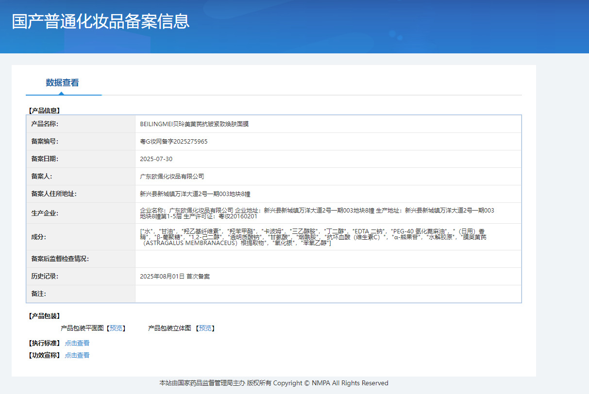Click the 备案后监督检查情况 label cell

[81, 259]
